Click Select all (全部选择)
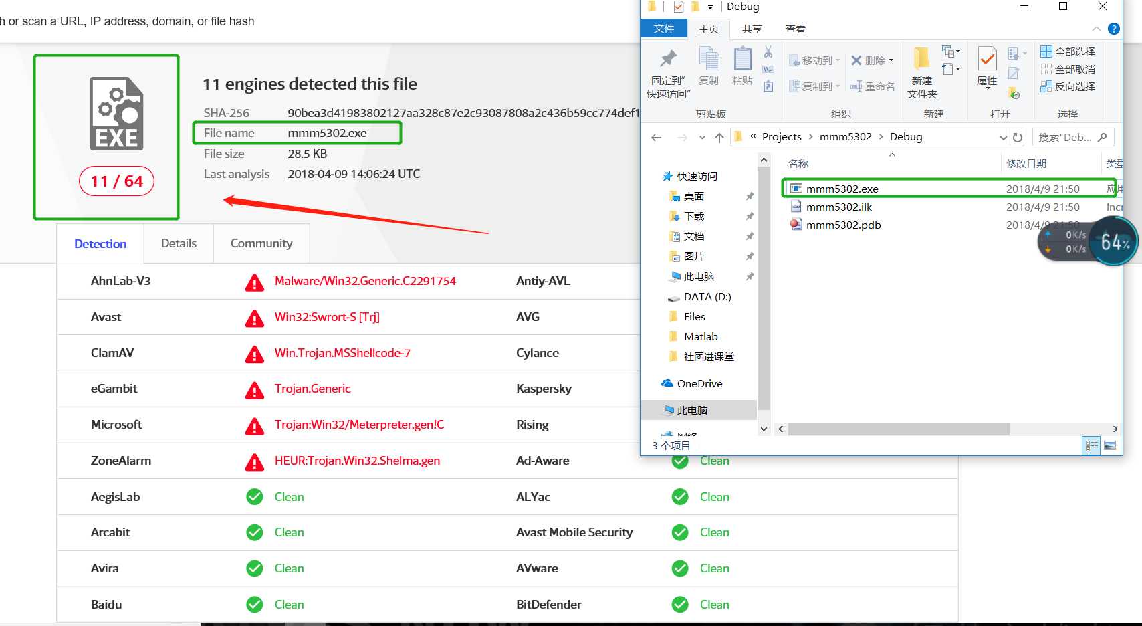The image size is (1142, 626). (x=1068, y=51)
